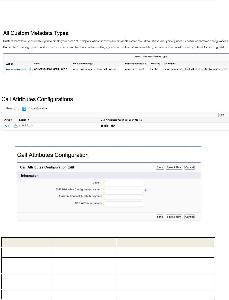
Task: Open the View dropdown set to All
Action: (x=20, y=108)
